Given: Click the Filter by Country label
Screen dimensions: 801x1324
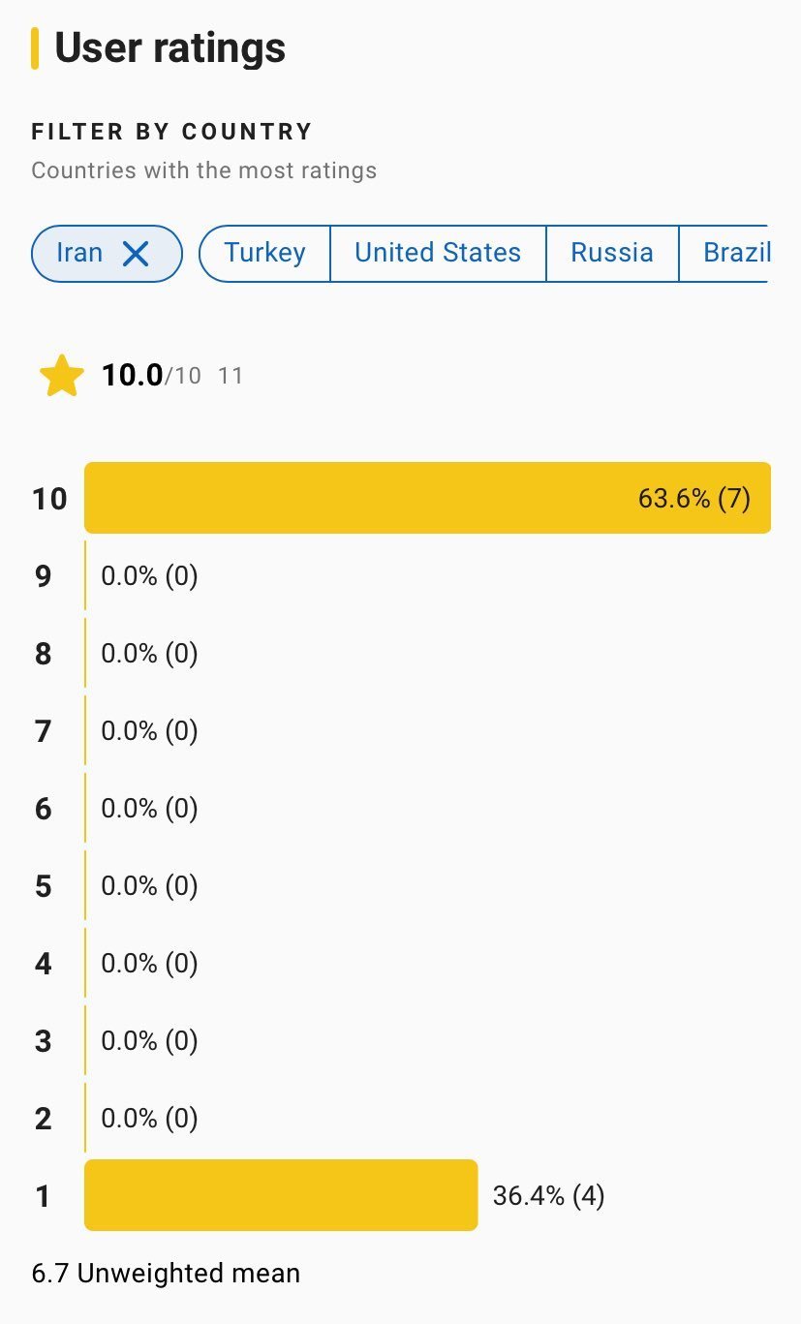Looking at the screenshot, I should (171, 132).
